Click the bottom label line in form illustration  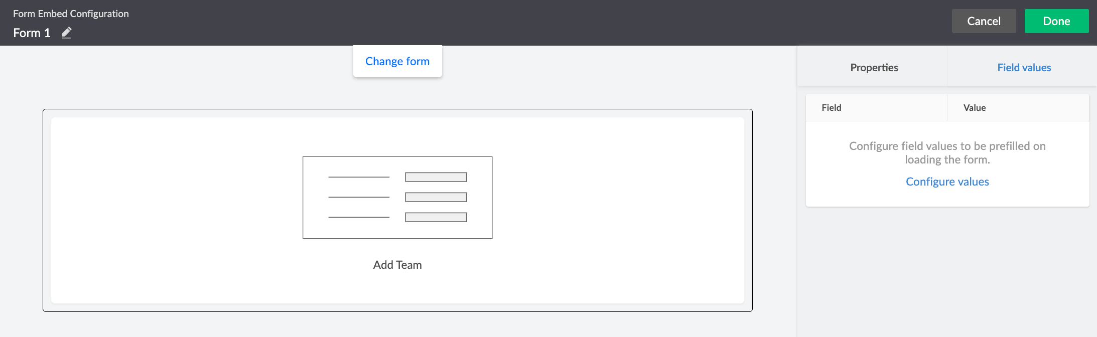click(x=359, y=217)
